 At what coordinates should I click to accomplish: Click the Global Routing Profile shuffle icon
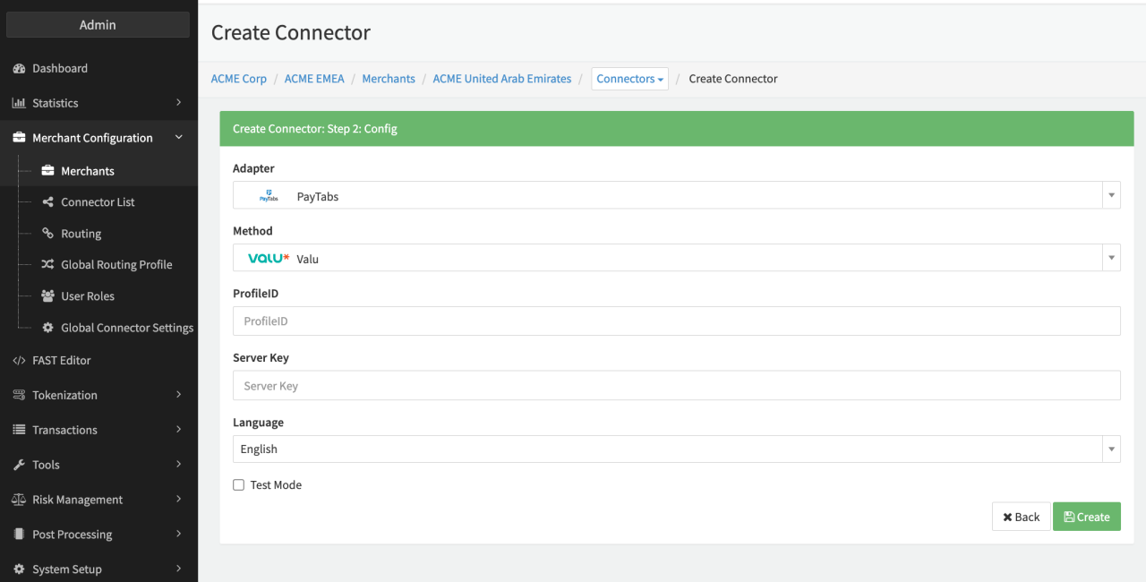tap(47, 265)
